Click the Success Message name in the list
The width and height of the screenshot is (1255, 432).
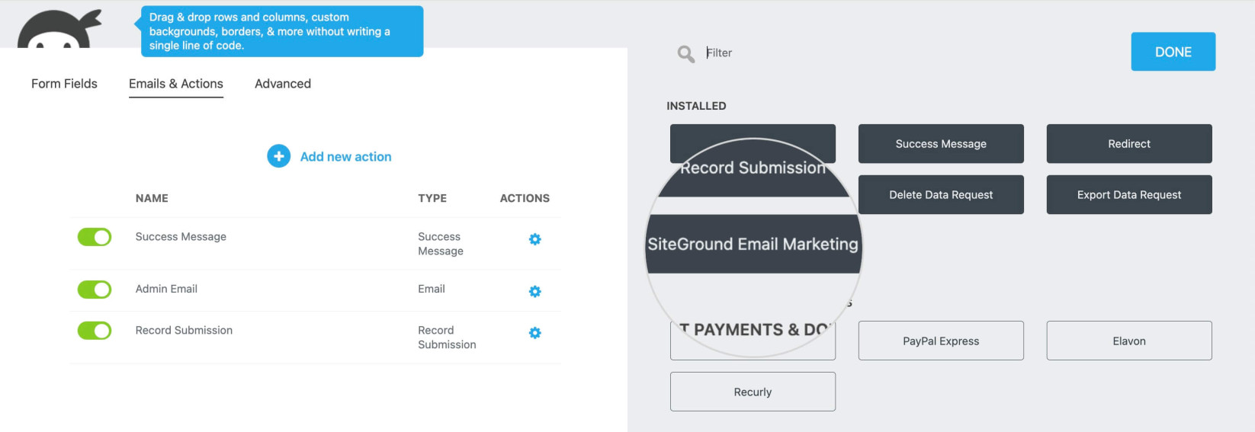[181, 237]
